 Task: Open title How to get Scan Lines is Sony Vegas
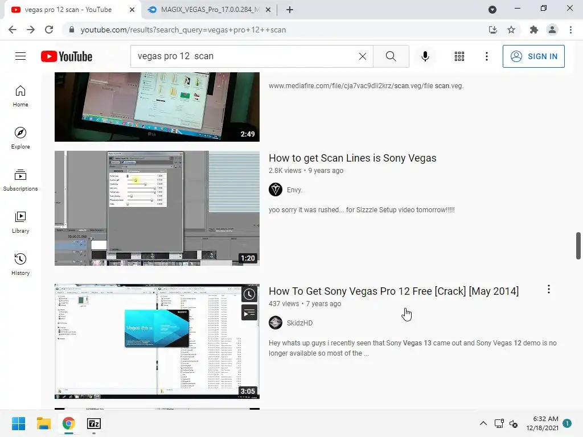[352, 158]
